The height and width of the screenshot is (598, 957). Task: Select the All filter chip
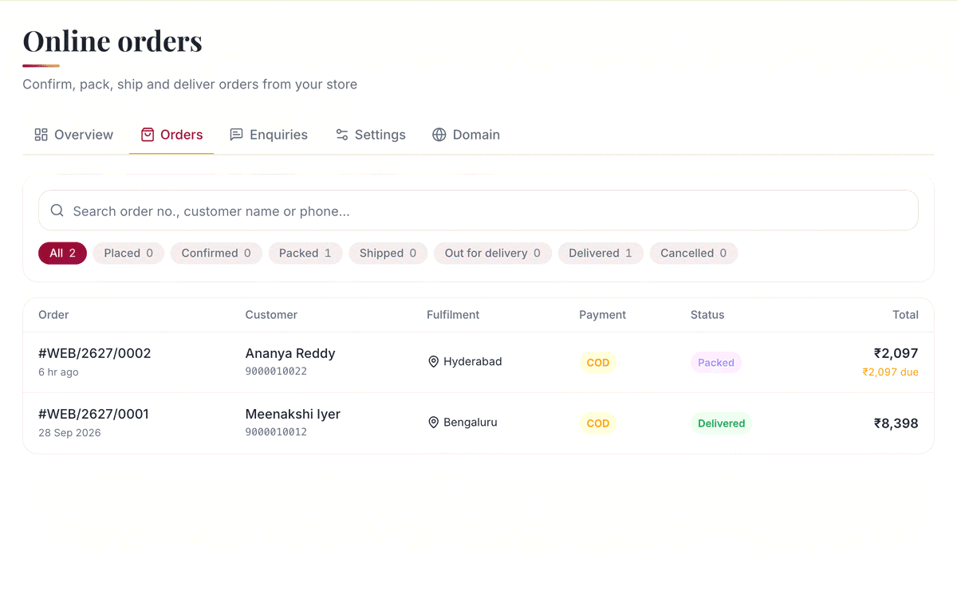(x=62, y=254)
